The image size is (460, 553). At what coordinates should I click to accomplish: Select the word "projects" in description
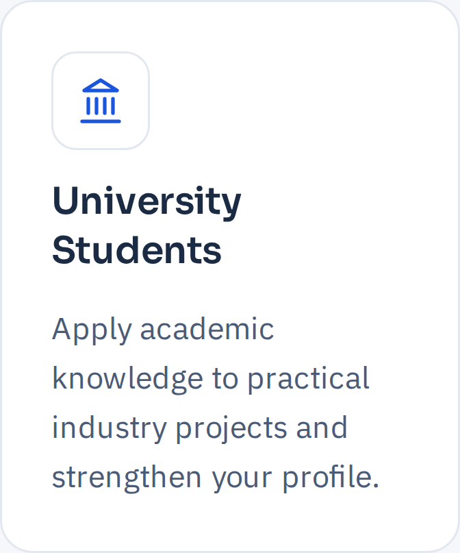[231, 428]
